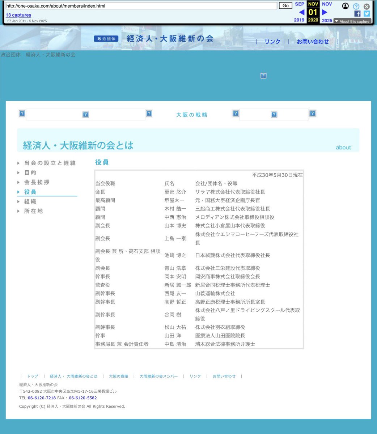This screenshot has height=434, width=377.
Task: Click サラヤ株式会社代表取締役社長 cell
Action: [x=230, y=192]
